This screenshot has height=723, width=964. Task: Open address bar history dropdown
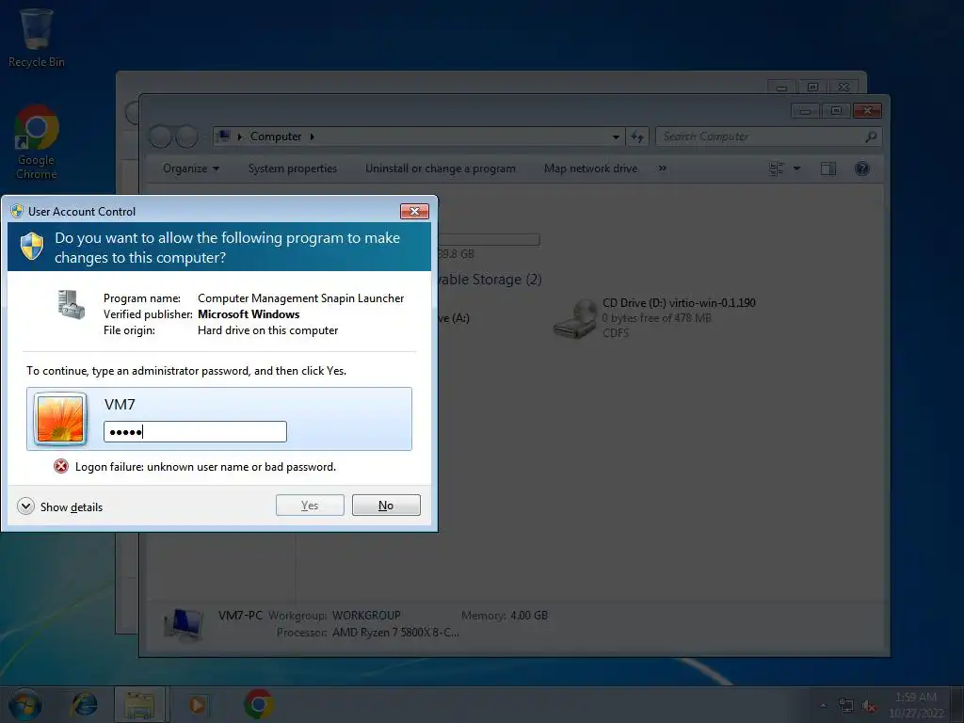[616, 137]
